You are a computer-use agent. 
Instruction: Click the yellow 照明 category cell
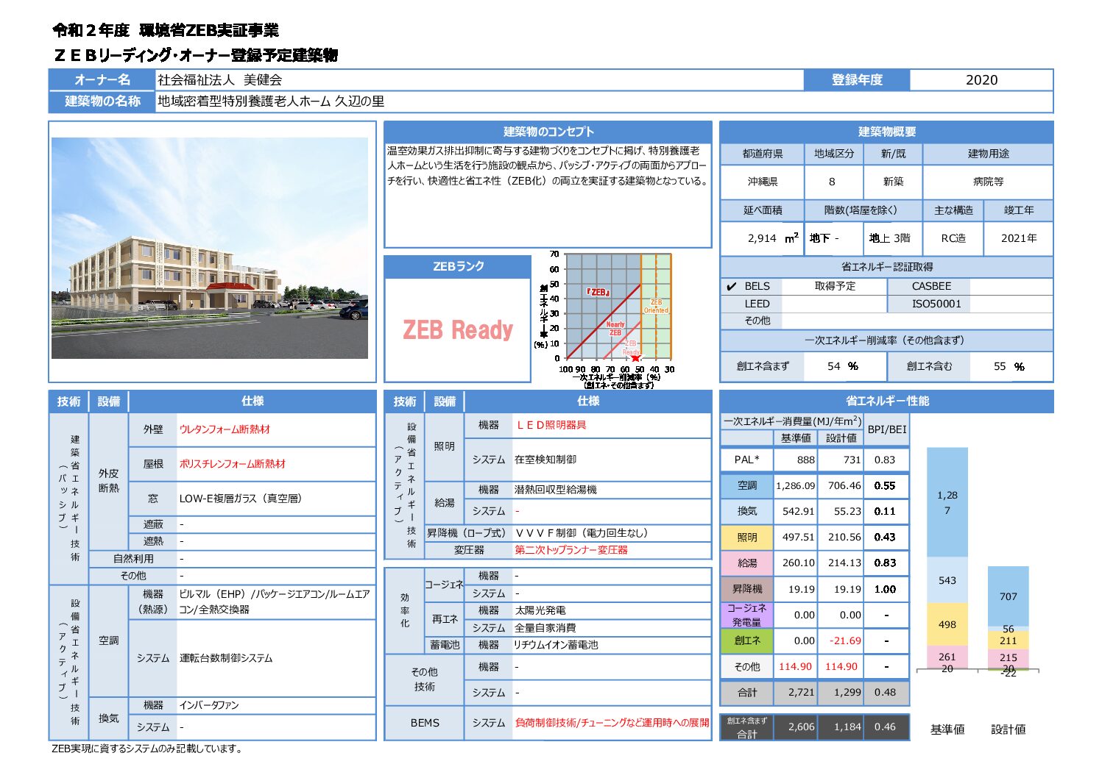746,538
